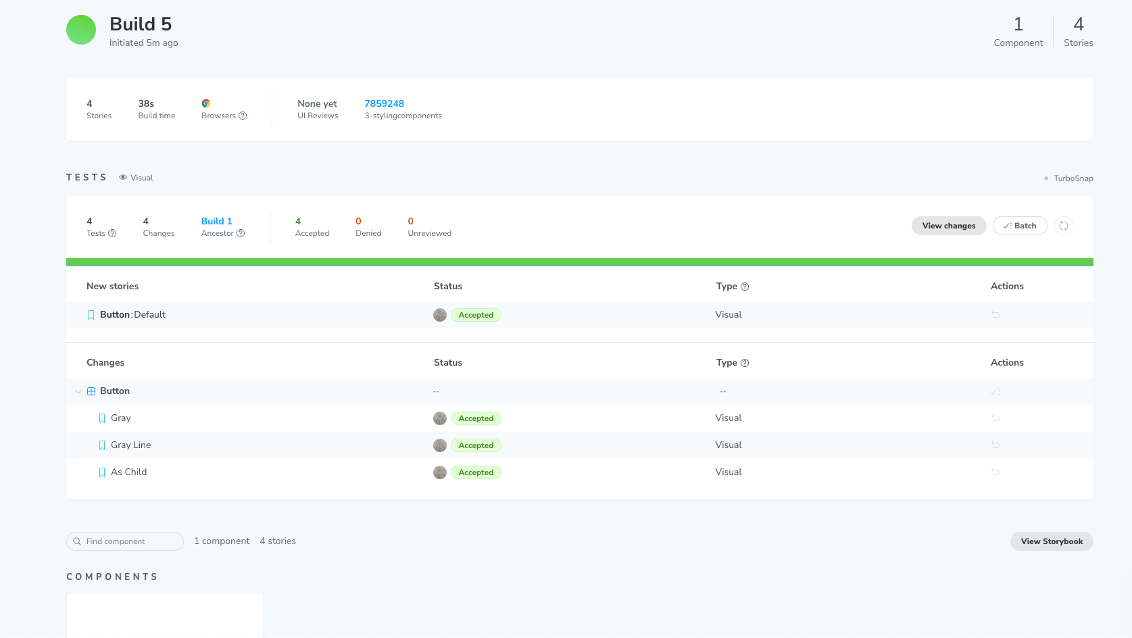Select the Button component row

[580, 391]
